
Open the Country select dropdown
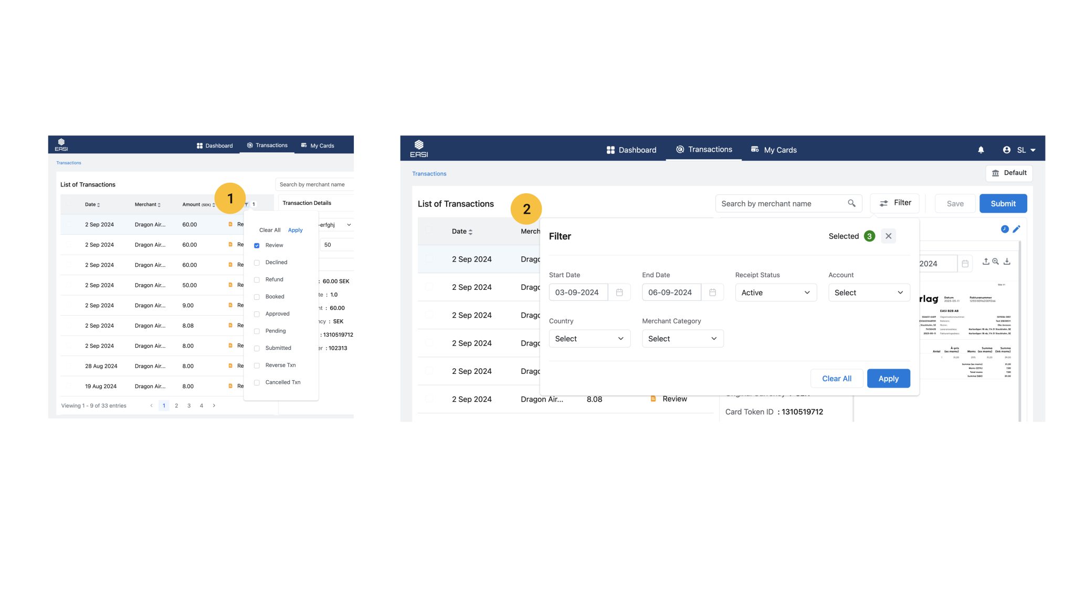tap(589, 339)
